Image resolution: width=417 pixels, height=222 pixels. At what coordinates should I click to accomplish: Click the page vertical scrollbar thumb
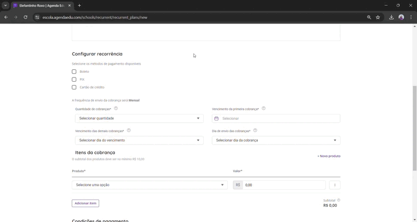coord(414,128)
